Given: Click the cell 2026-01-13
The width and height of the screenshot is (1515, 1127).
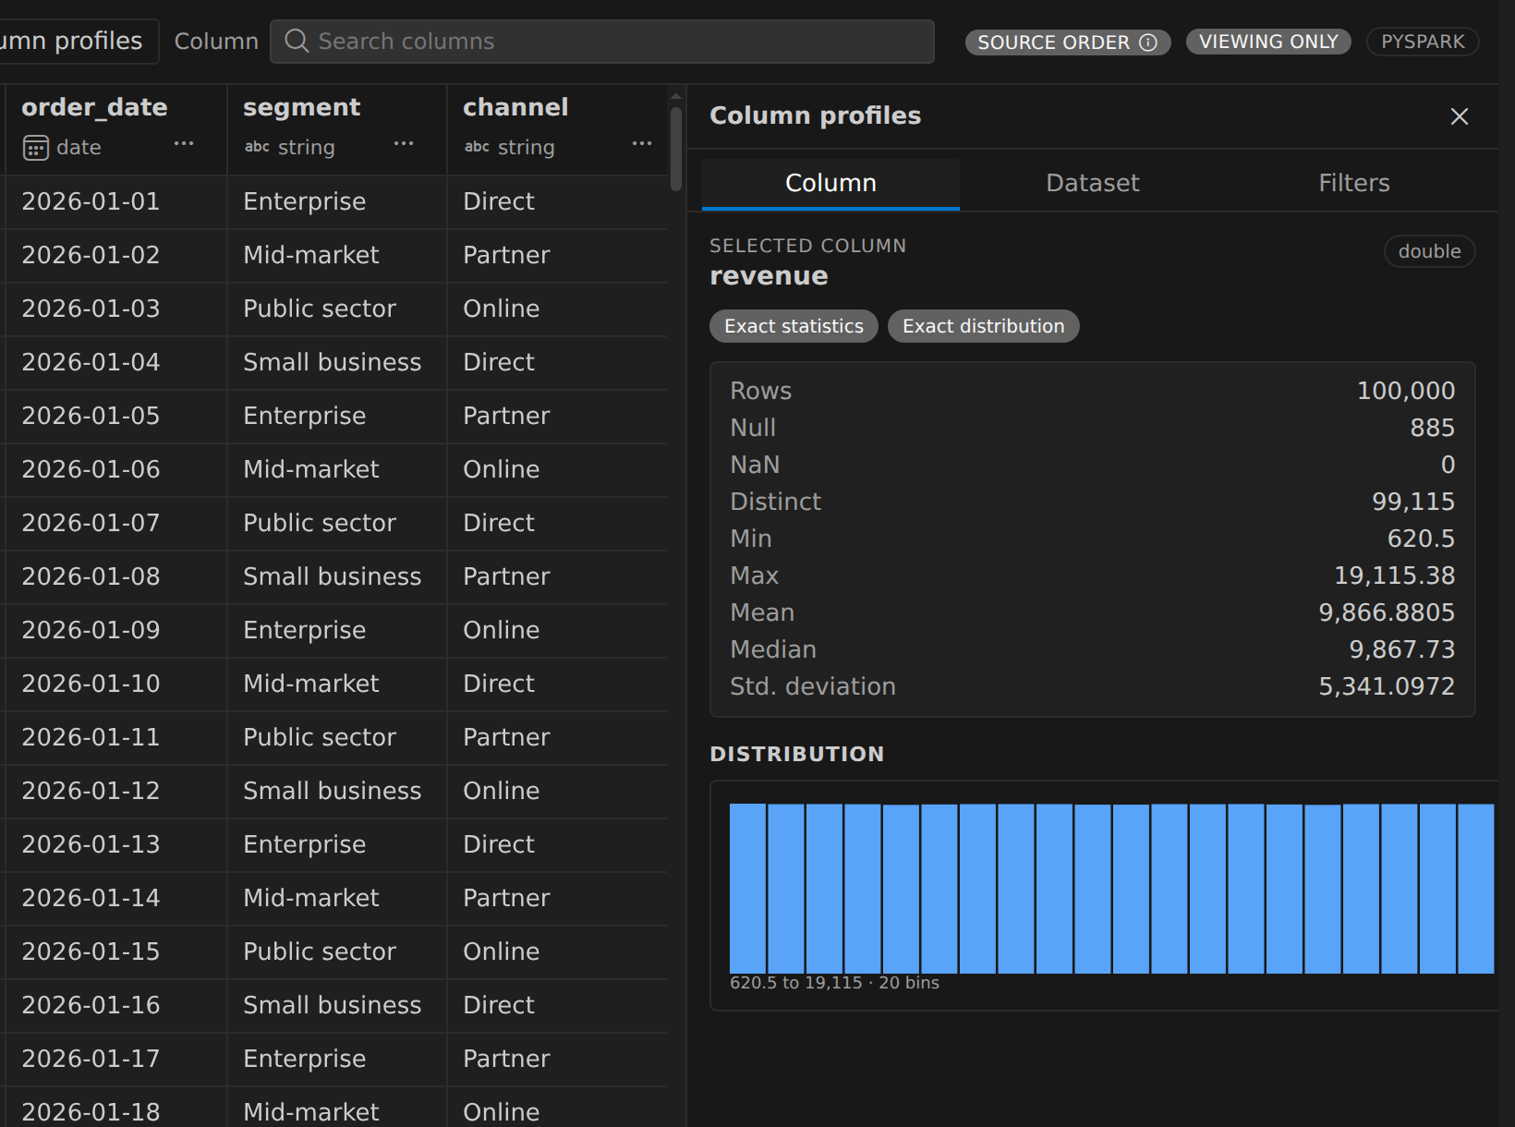Looking at the screenshot, I should coord(115,844).
